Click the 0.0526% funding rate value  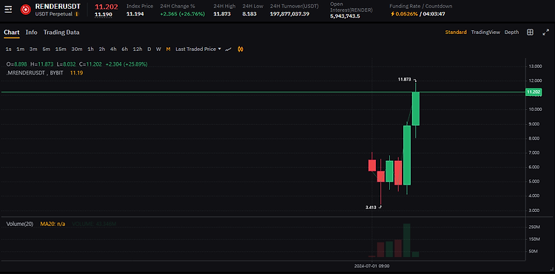[406, 14]
